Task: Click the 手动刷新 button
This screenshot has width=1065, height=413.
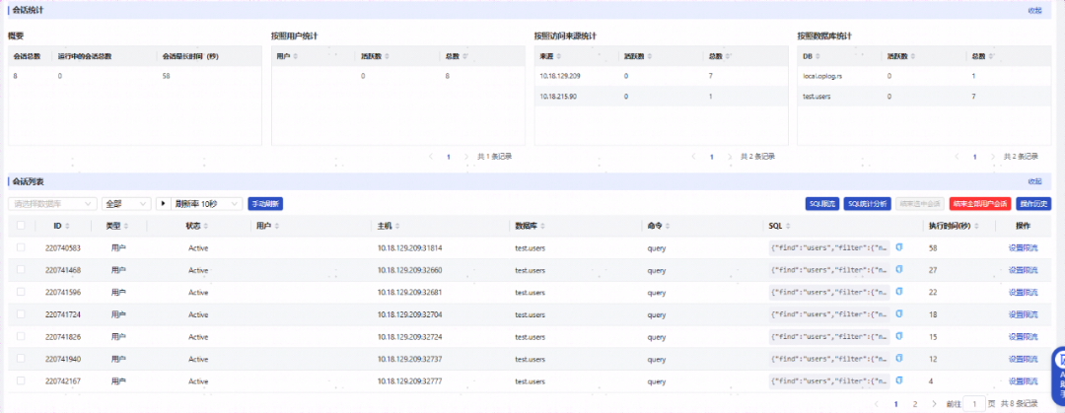Action: pos(265,203)
